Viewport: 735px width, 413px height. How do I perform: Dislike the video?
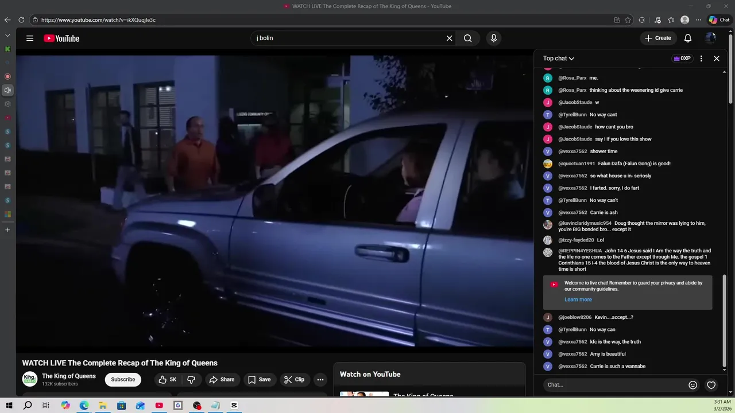(191, 380)
